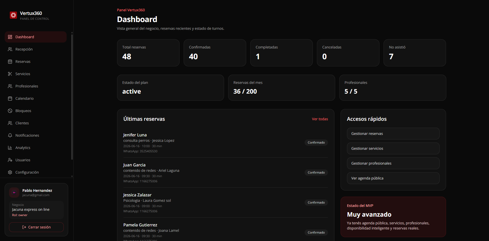Open Configuración settings

[35, 172]
